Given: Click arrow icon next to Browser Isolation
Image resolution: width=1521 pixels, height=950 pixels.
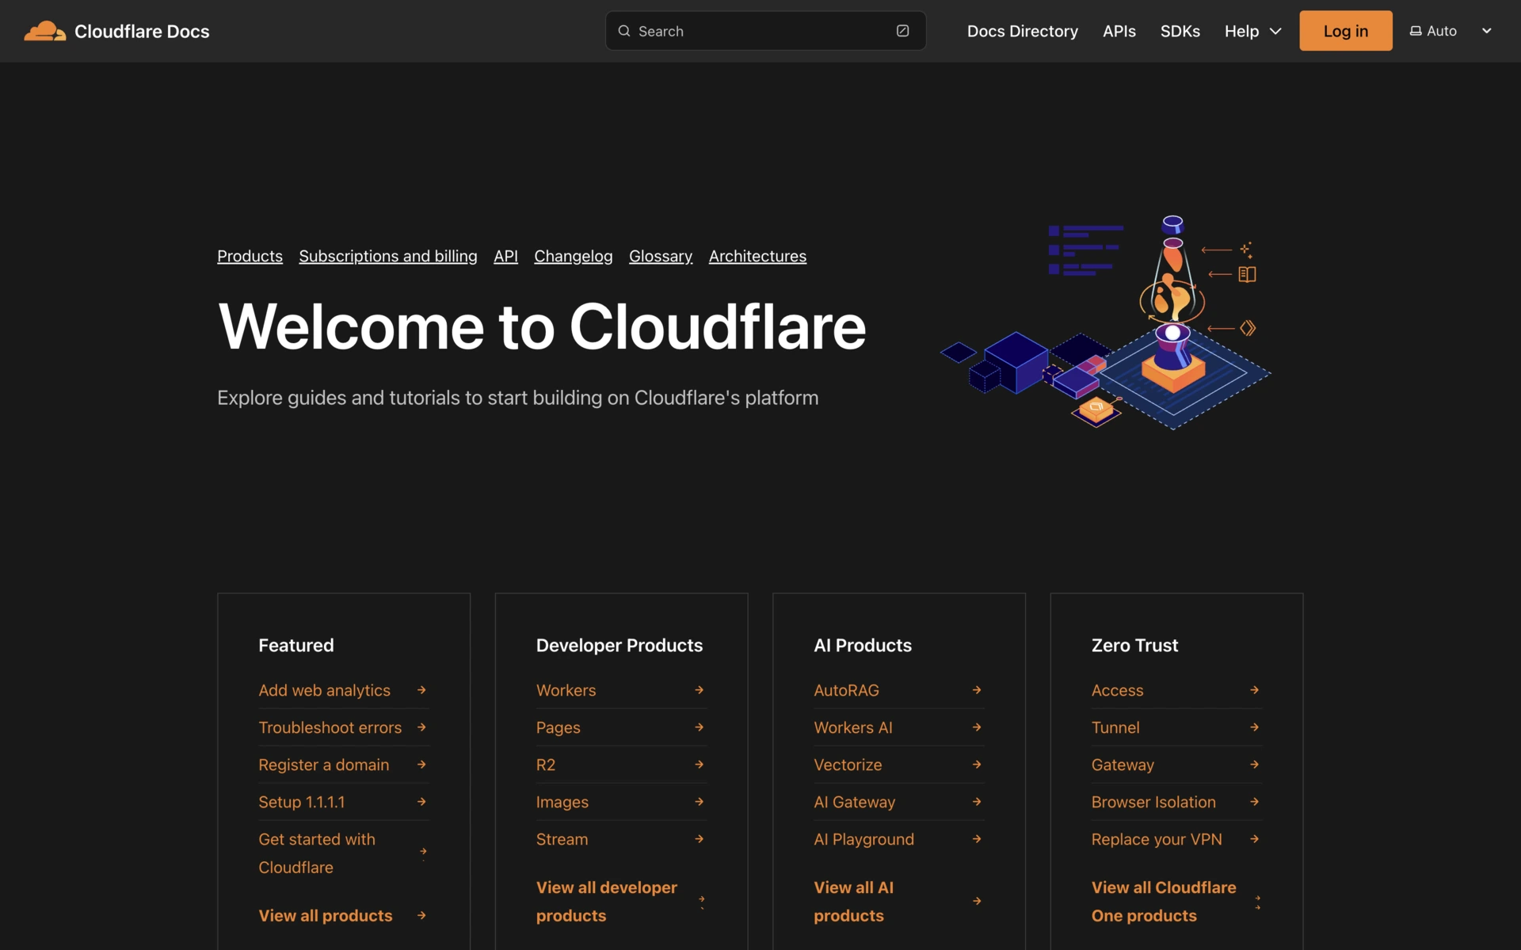Looking at the screenshot, I should [1255, 802].
